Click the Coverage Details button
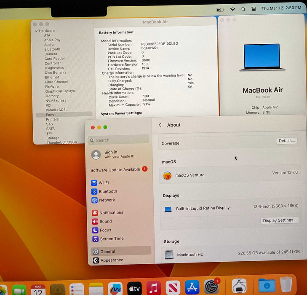The width and height of the screenshot is (307, 295). [x=287, y=141]
